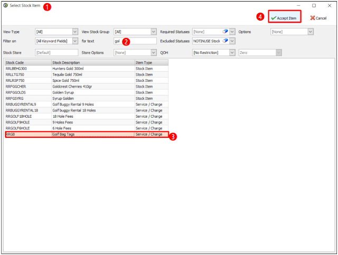Click the Accept Item button

284,17
